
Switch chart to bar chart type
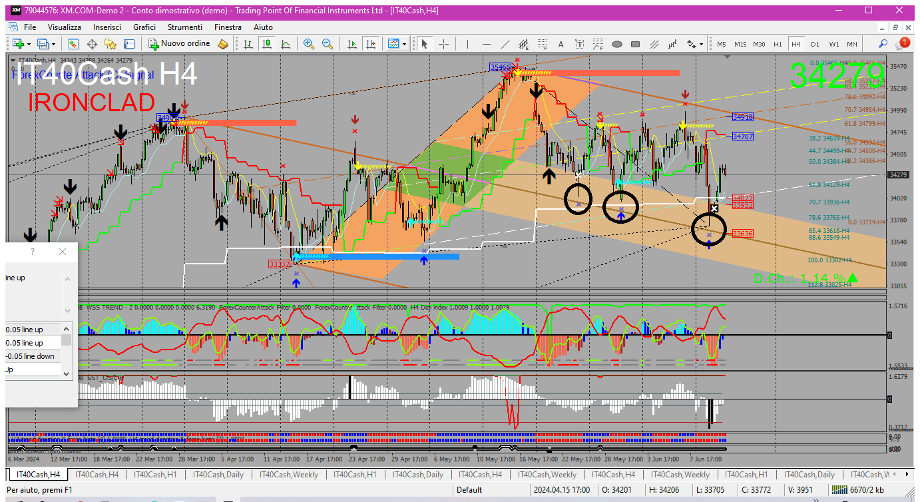point(248,44)
